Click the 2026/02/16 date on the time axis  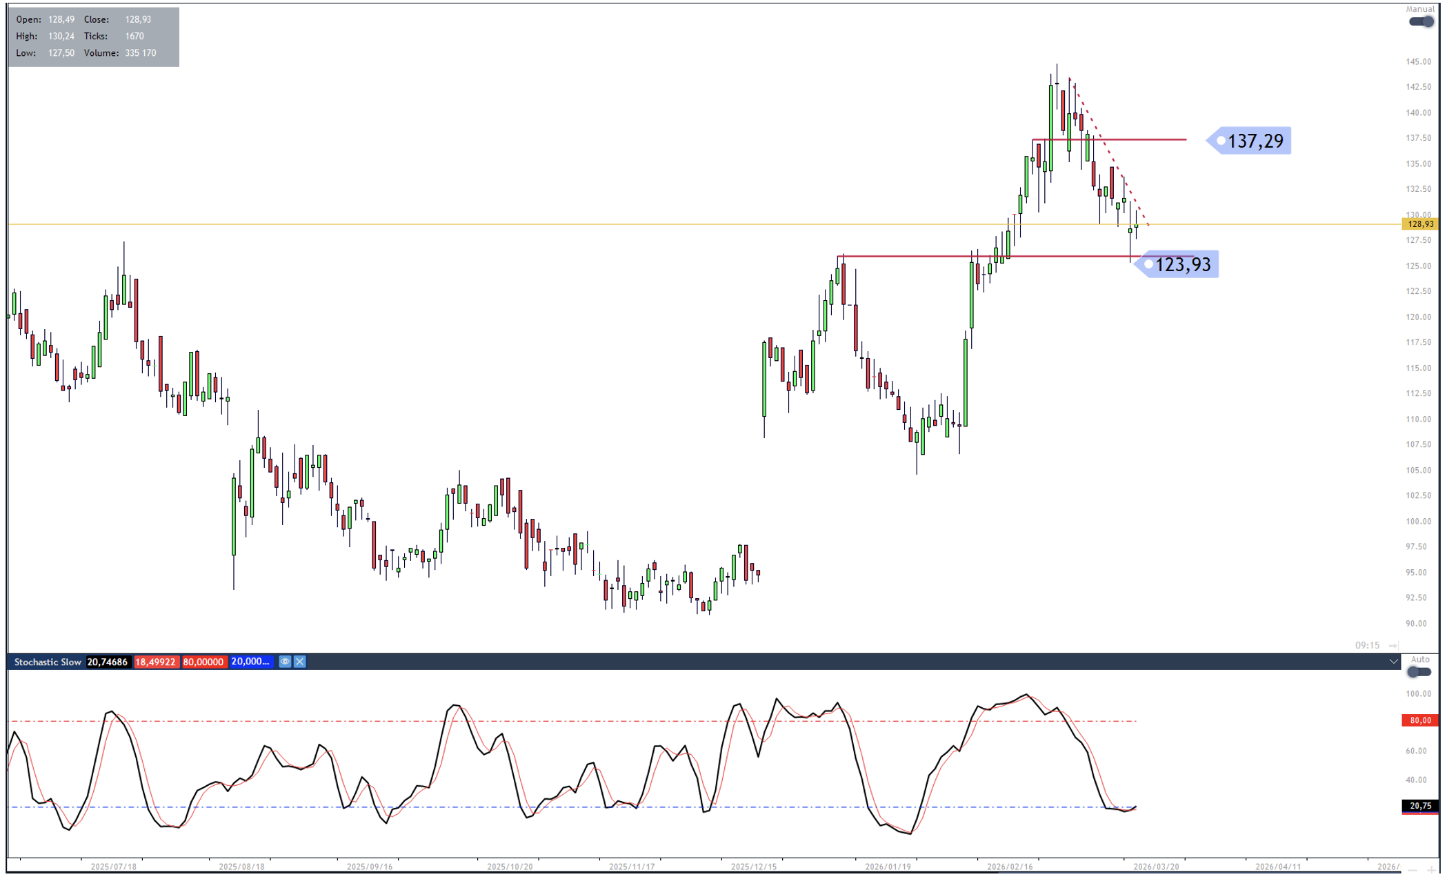click(1010, 867)
